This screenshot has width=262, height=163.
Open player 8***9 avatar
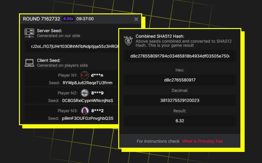point(84,93)
